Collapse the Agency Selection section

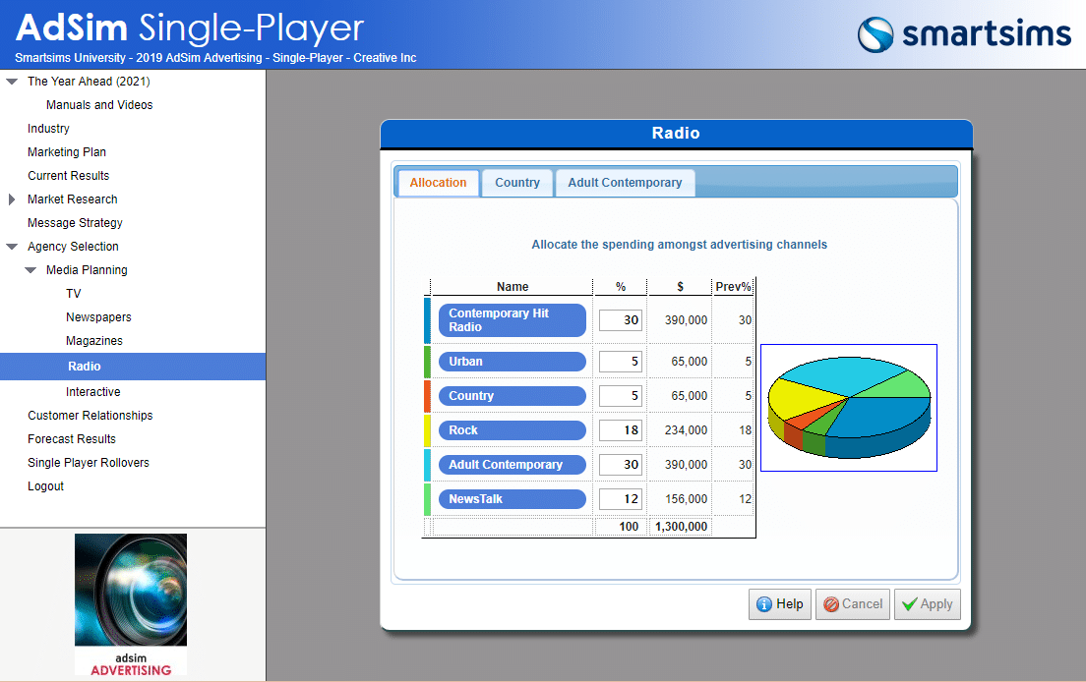(x=12, y=247)
